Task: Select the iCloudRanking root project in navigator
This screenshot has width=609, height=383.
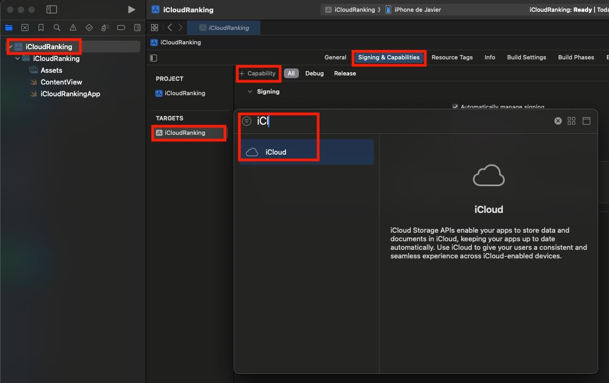Action: [x=74, y=47]
